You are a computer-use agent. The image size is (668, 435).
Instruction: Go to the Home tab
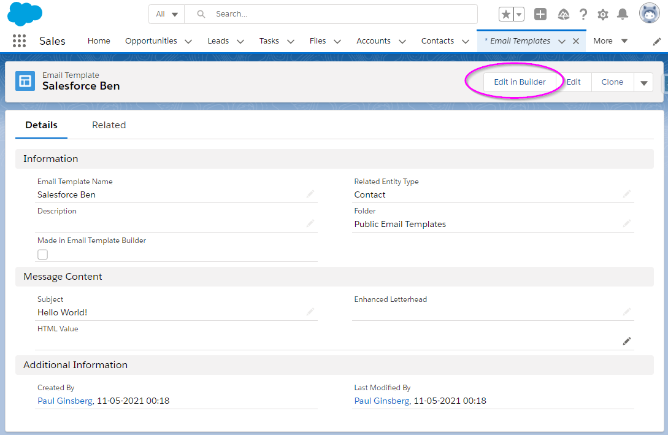tap(99, 41)
